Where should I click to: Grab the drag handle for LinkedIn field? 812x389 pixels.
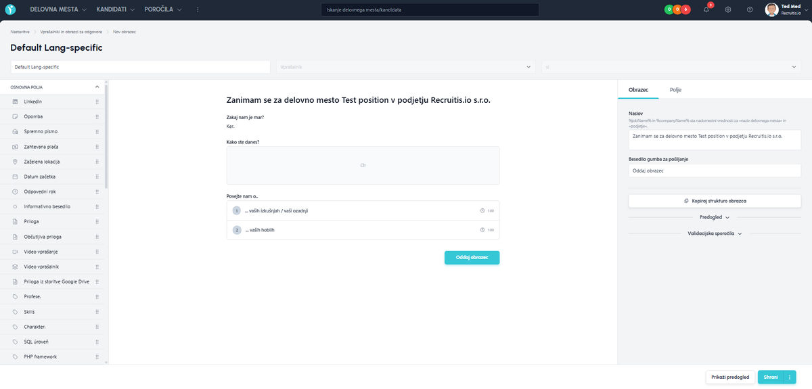97,101
